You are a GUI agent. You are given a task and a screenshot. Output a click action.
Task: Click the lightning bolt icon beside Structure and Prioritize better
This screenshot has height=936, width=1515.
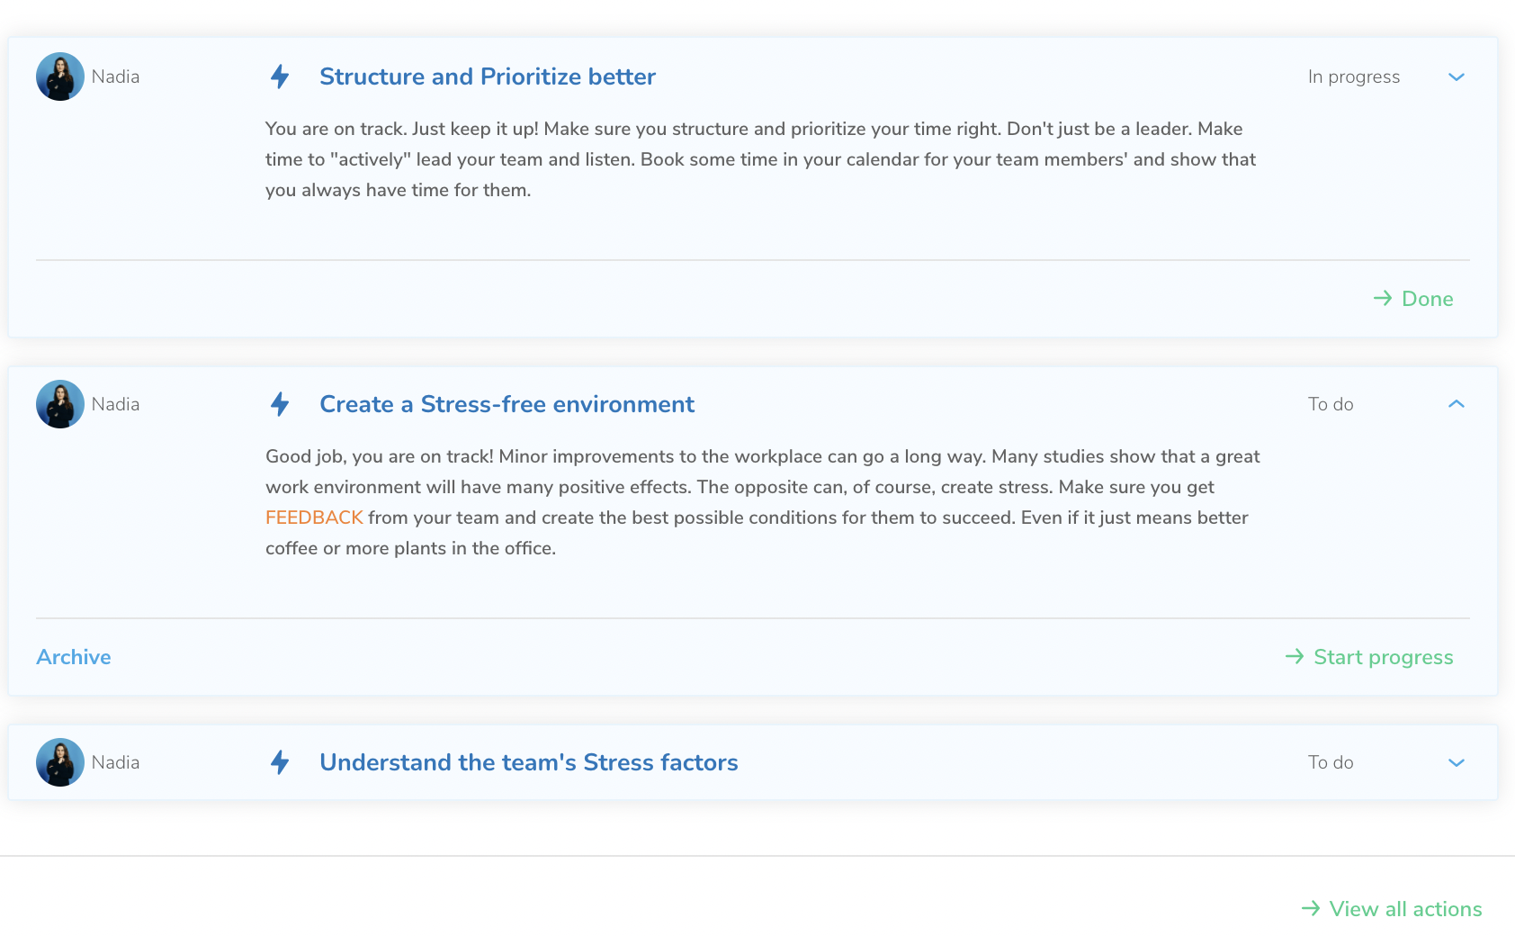[280, 76]
